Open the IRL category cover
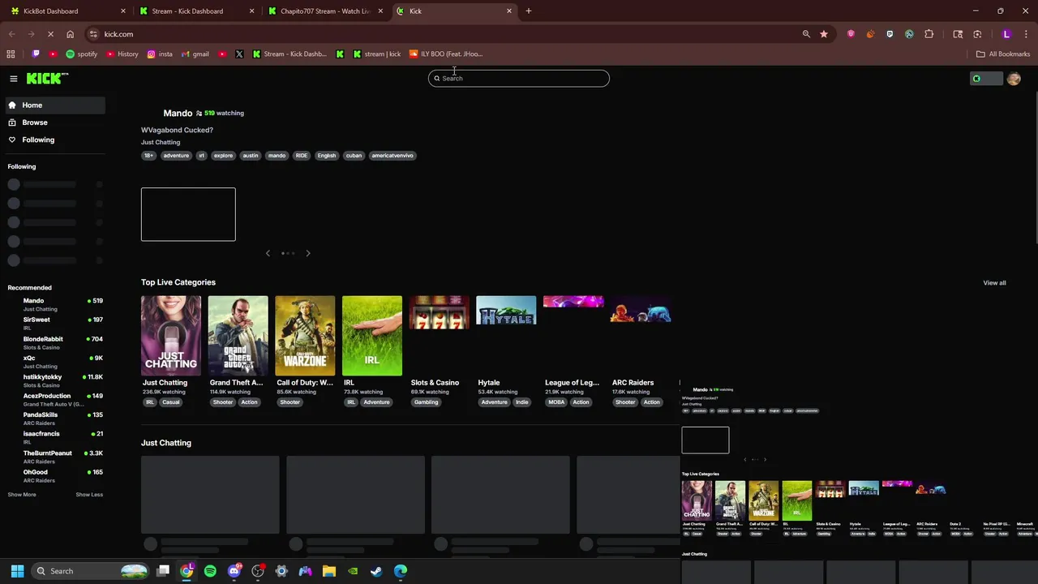 pyautogui.click(x=372, y=336)
